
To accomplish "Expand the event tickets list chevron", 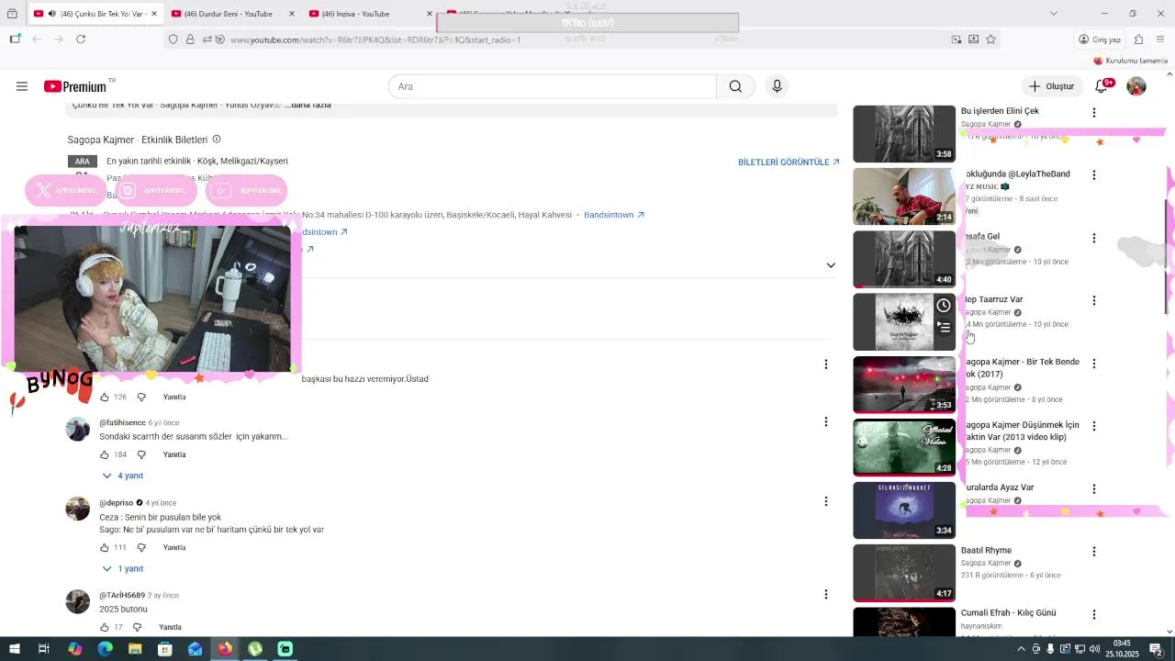I will tap(831, 265).
